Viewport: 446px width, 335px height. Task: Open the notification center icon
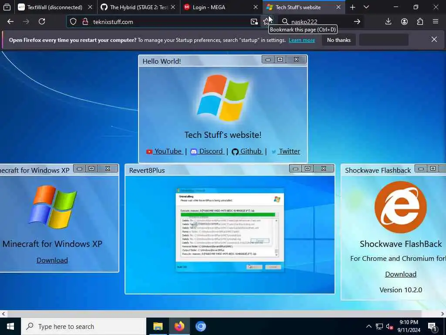pyautogui.click(x=432, y=327)
